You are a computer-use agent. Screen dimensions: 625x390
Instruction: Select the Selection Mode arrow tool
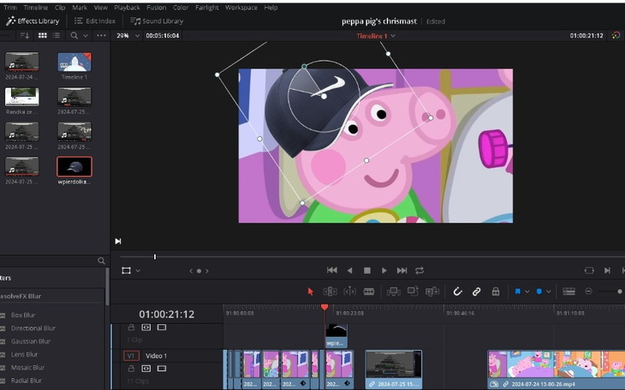click(311, 292)
